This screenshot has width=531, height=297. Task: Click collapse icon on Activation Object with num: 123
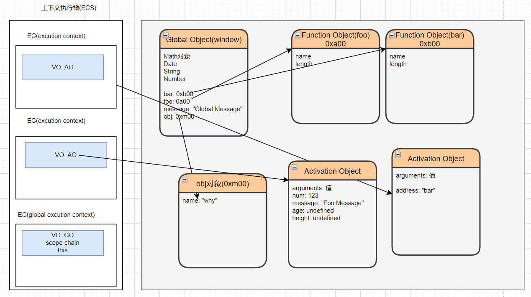[294, 167]
